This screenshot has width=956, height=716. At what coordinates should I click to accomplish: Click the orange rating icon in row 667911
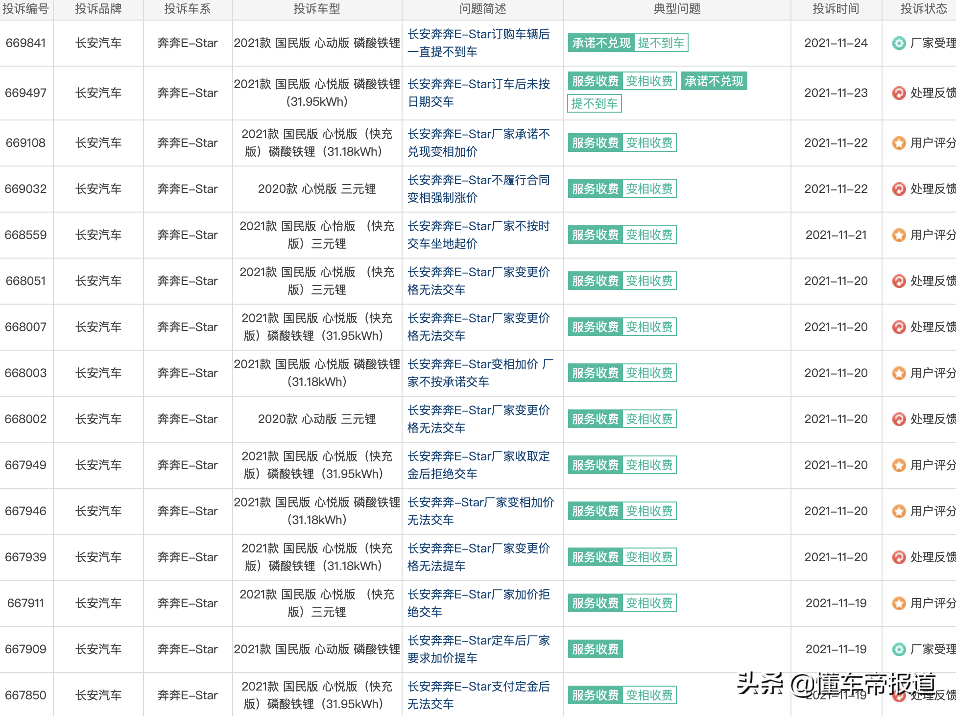click(899, 603)
